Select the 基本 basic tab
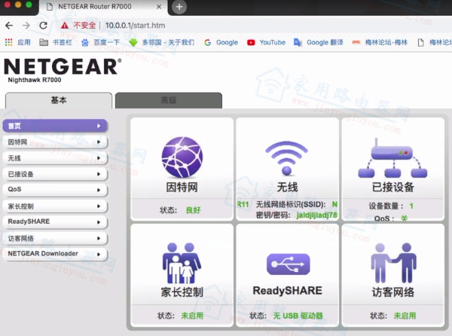 tap(58, 100)
